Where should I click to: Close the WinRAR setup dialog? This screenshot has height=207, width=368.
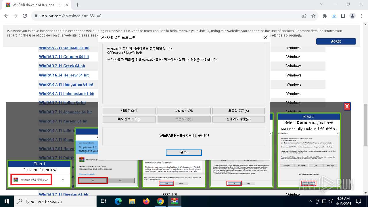tap(266, 37)
